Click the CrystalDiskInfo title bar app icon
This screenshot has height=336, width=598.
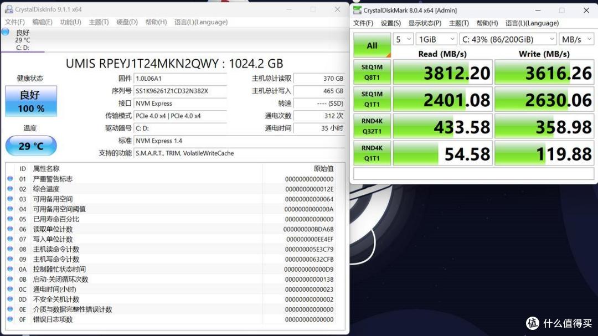(8, 9)
